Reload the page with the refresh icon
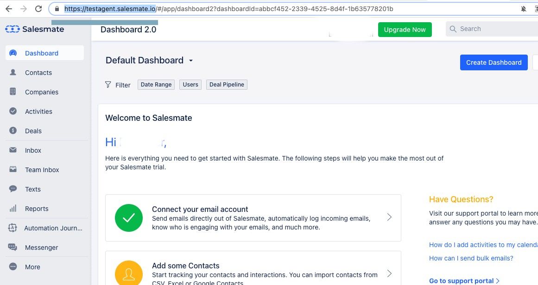The height and width of the screenshot is (285, 538). pyautogui.click(x=38, y=9)
